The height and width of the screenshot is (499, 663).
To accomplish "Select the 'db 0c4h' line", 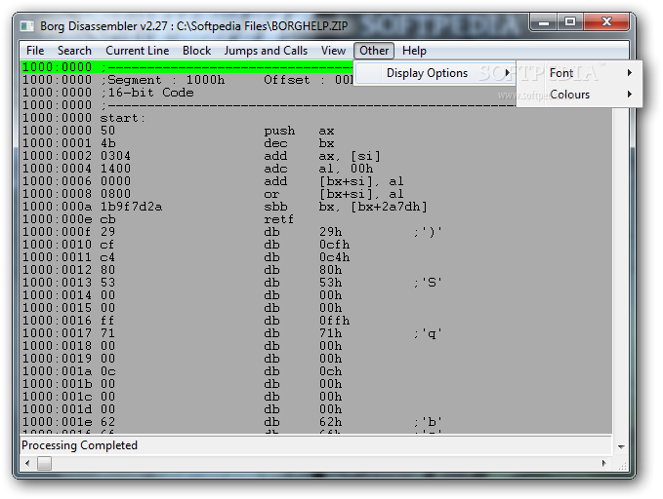I will [x=316, y=257].
